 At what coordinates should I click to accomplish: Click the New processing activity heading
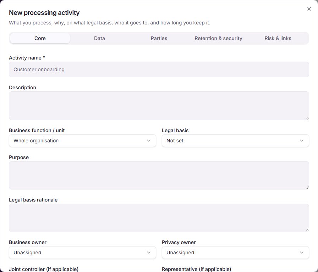(x=44, y=13)
